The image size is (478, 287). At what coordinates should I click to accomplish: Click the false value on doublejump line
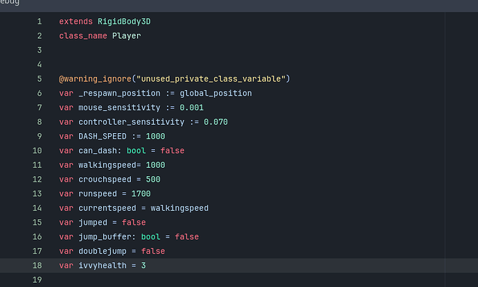pos(153,251)
